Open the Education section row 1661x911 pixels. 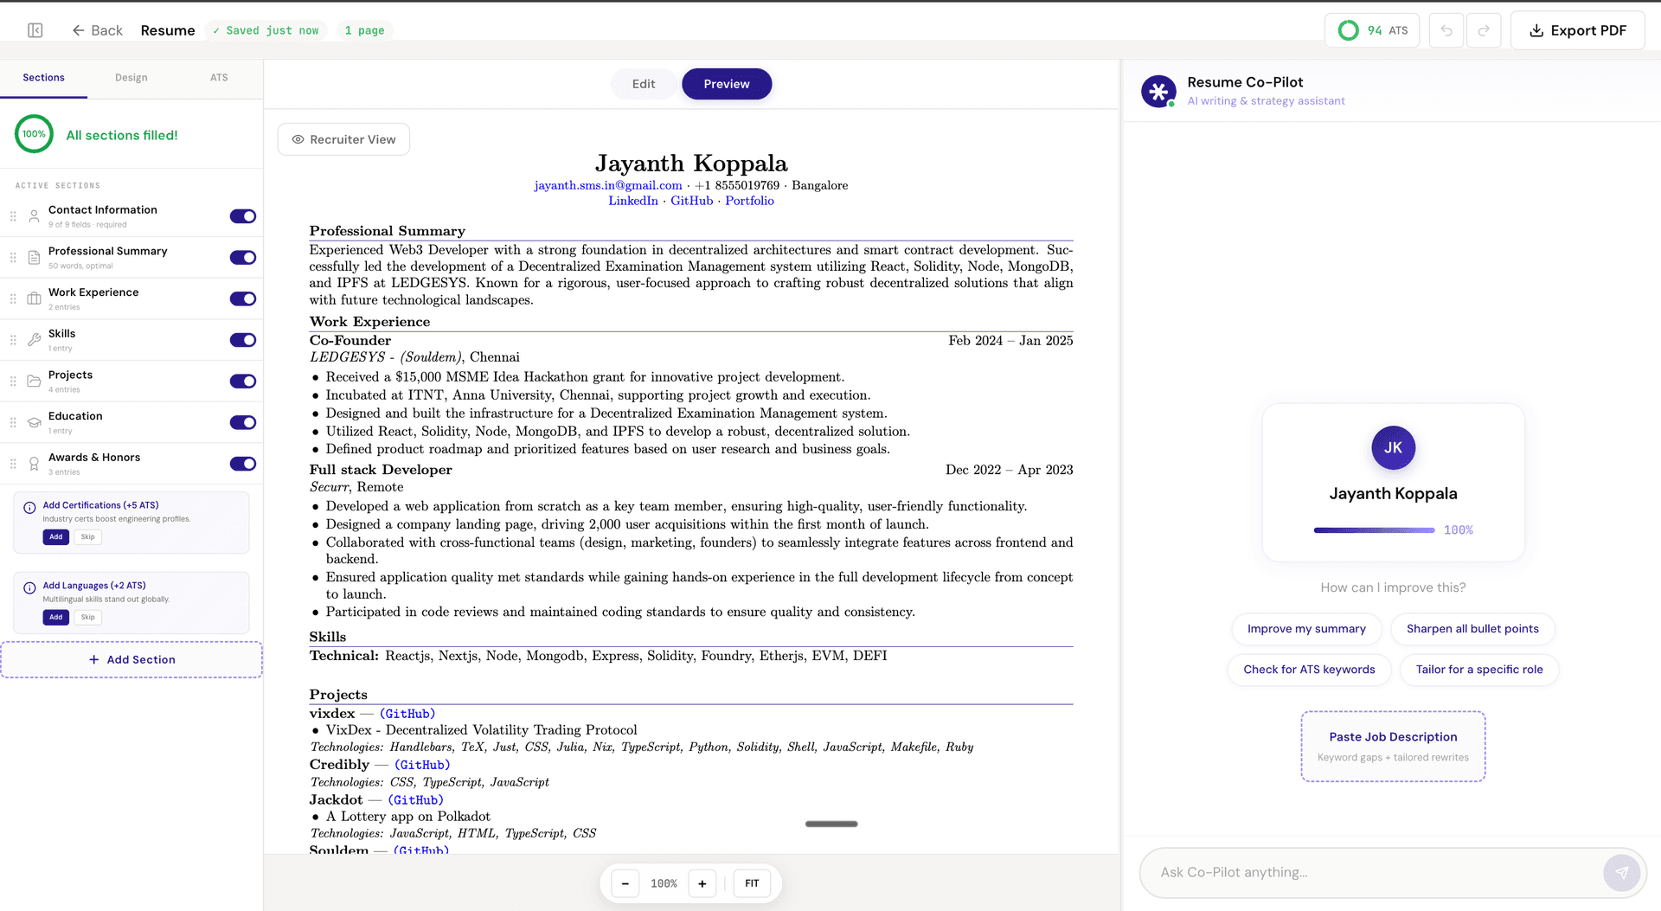pos(131,422)
